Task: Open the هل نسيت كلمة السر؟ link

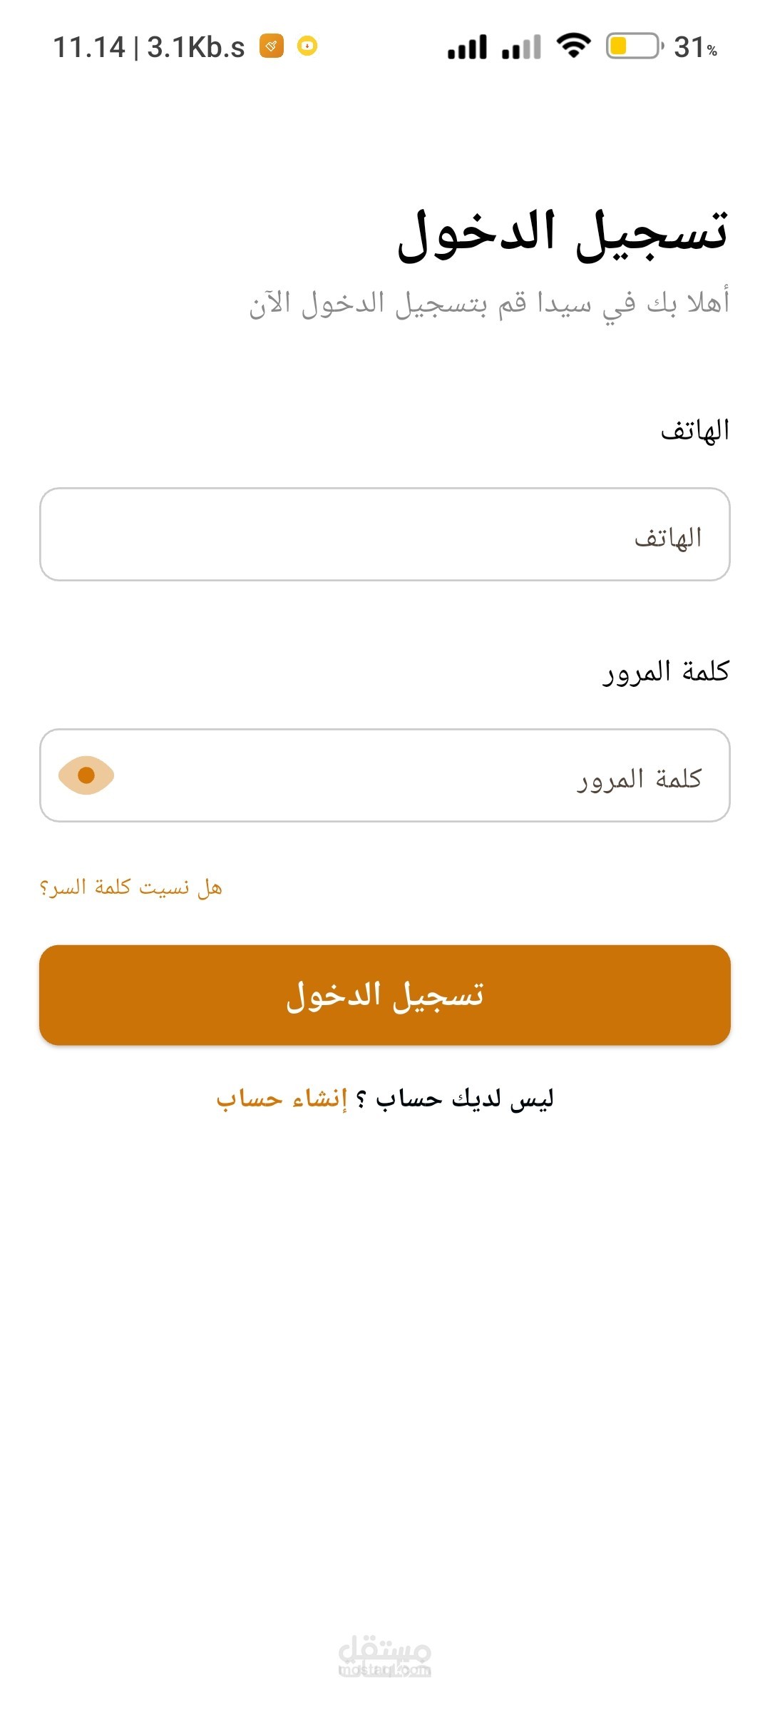Action: [131, 887]
